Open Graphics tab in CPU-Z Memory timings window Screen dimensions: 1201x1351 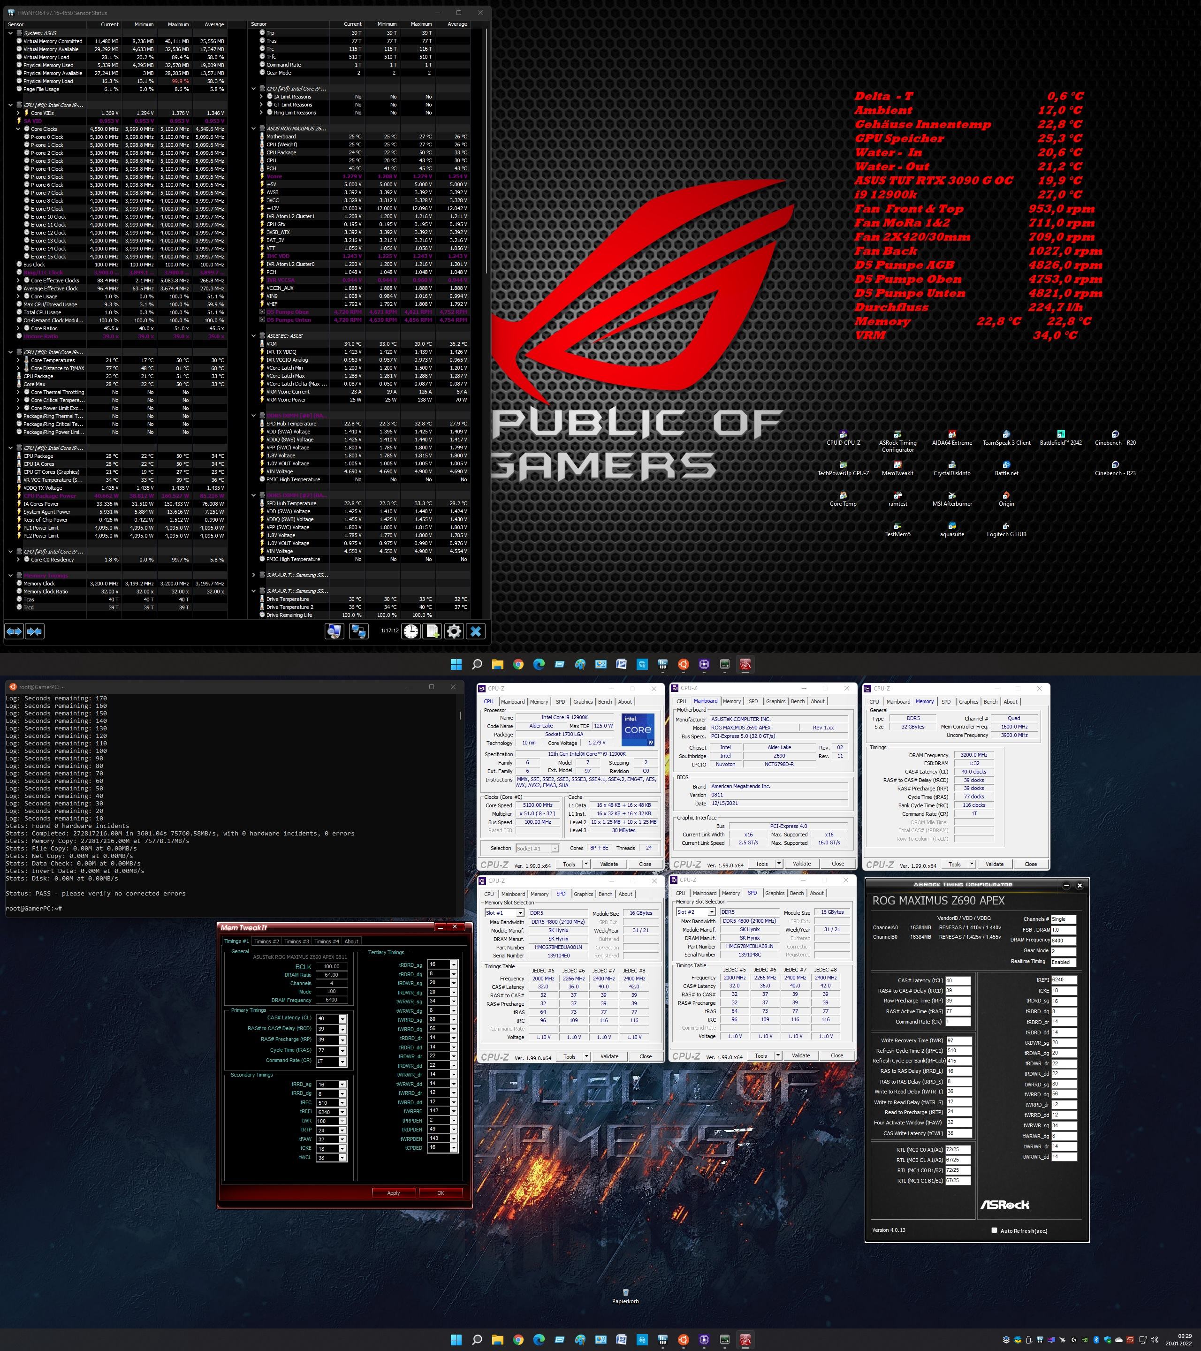click(968, 702)
